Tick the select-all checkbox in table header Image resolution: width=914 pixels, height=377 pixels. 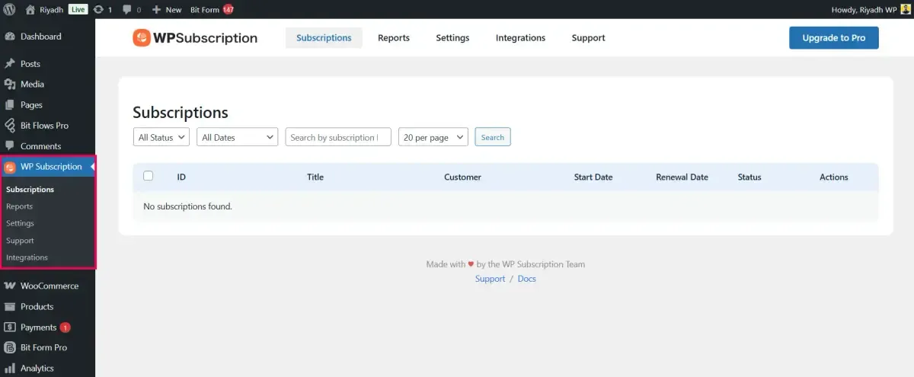[x=148, y=176]
